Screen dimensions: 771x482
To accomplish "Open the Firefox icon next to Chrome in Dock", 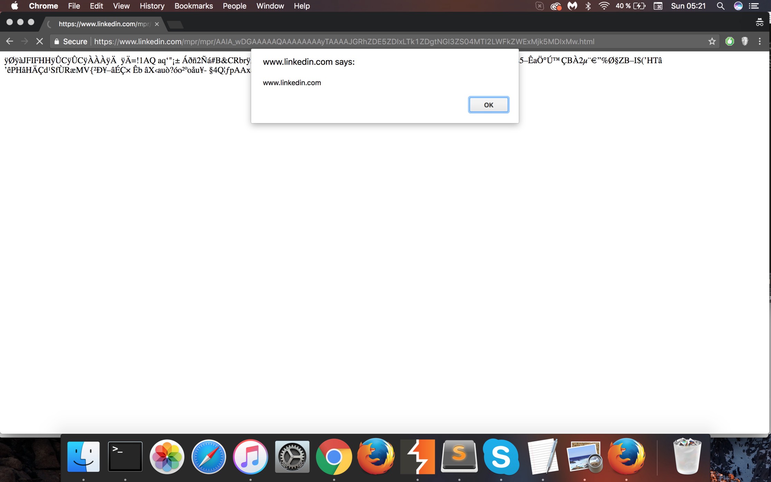I will click(x=376, y=456).
